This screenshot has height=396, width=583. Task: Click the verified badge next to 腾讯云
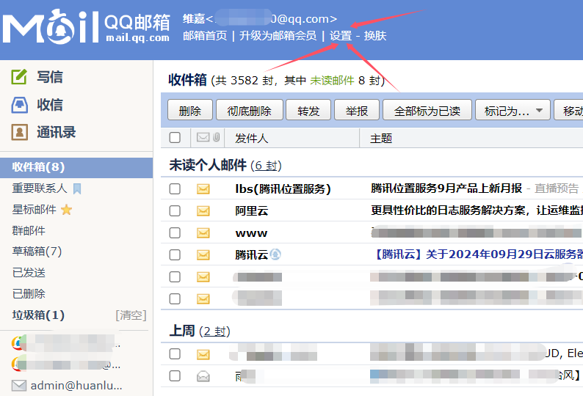click(275, 254)
